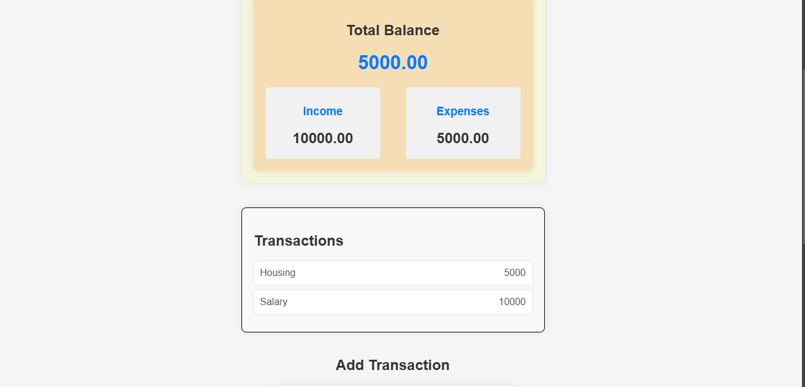
Task: Click the Expenses value 5000.00
Action: 463,138
